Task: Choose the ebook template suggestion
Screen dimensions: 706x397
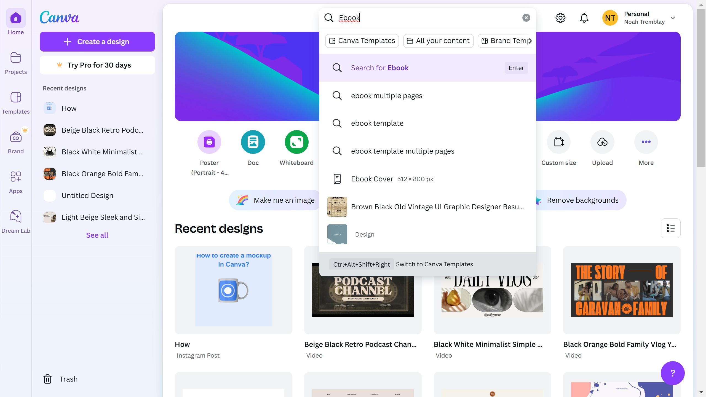Action: [x=377, y=123]
